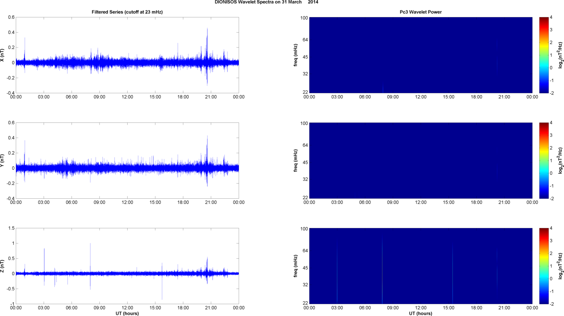Click log2(nT²/Hz) label beside middle colorbar
This screenshot has width=564, height=316.
(x=561, y=161)
